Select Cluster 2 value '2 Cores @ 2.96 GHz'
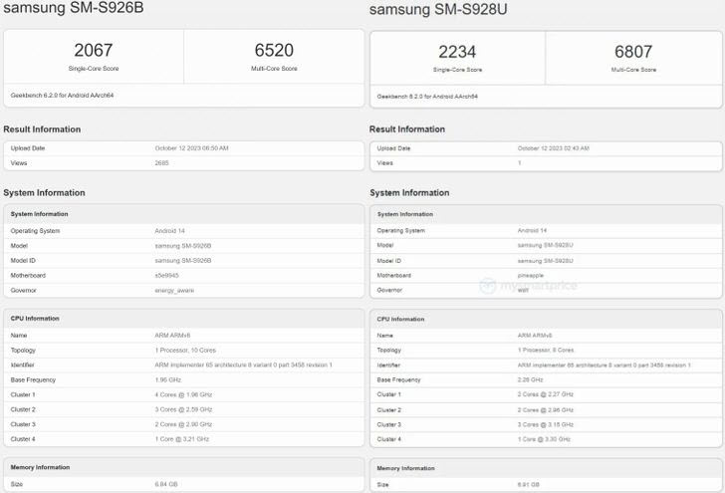This screenshot has width=725, height=493. coord(546,410)
